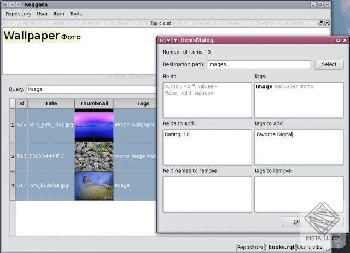Click the blue_pink_lake.jpg title cell
350x253 pixels.
[51, 125]
